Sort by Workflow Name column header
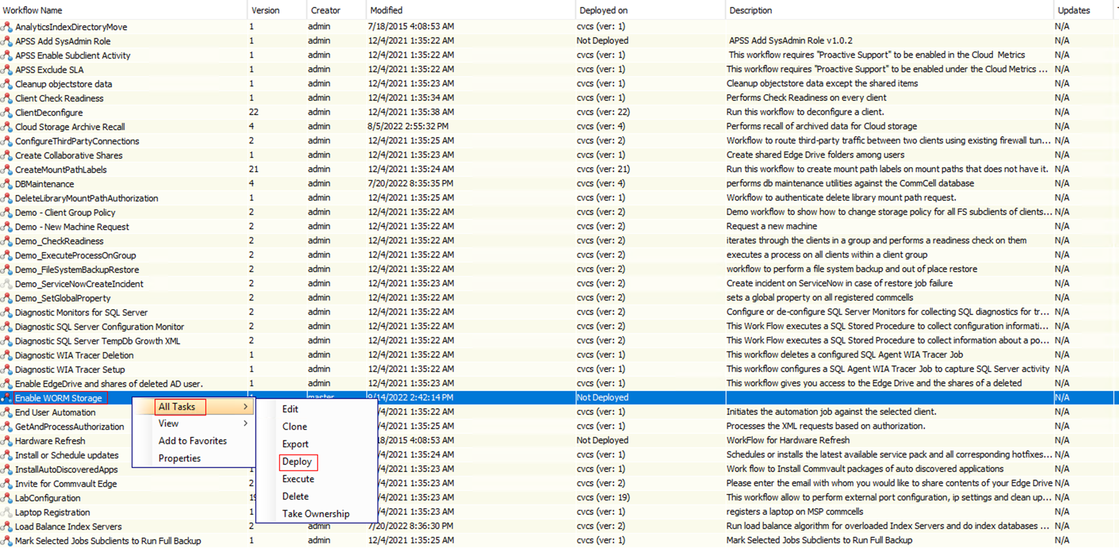Image resolution: width=1119 pixels, height=548 pixels. tap(32, 10)
